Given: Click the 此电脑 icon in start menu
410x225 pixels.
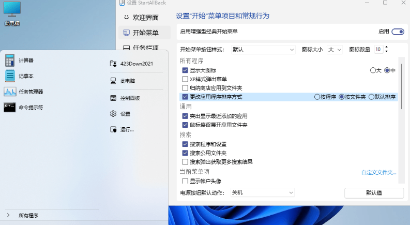Looking at the screenshot, I should click(x=113, y=81).
